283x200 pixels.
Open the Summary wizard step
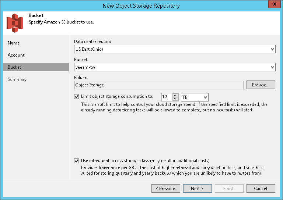pyautogui.click(x=17, y=79)
